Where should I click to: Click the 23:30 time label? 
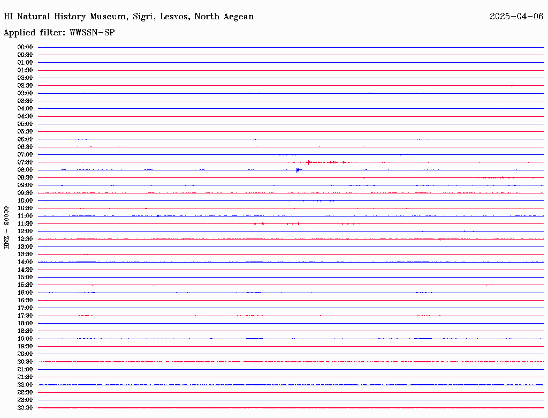point(25,408)
